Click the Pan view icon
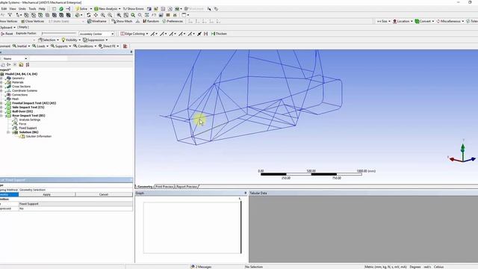 click(96, 15)
